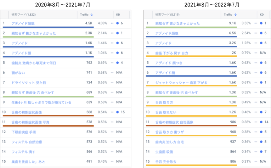Click KD 14 dot for 舌癌の初期症状 白斑画像 row

tap(261, 122)
